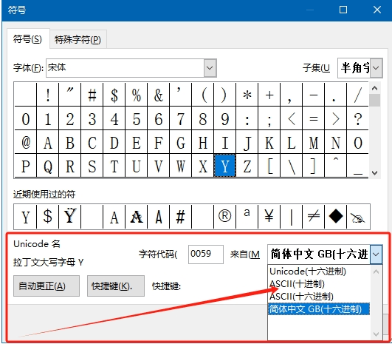
Task: Pick the recently used ® symbol
Action: pyautogui.click(x=225, y=217)
